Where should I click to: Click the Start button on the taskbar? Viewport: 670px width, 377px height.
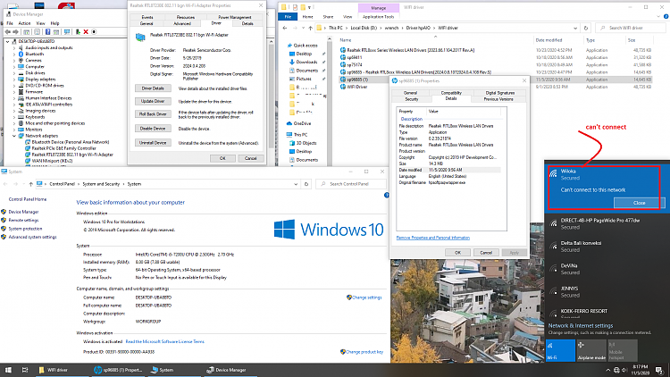point(8,369)
